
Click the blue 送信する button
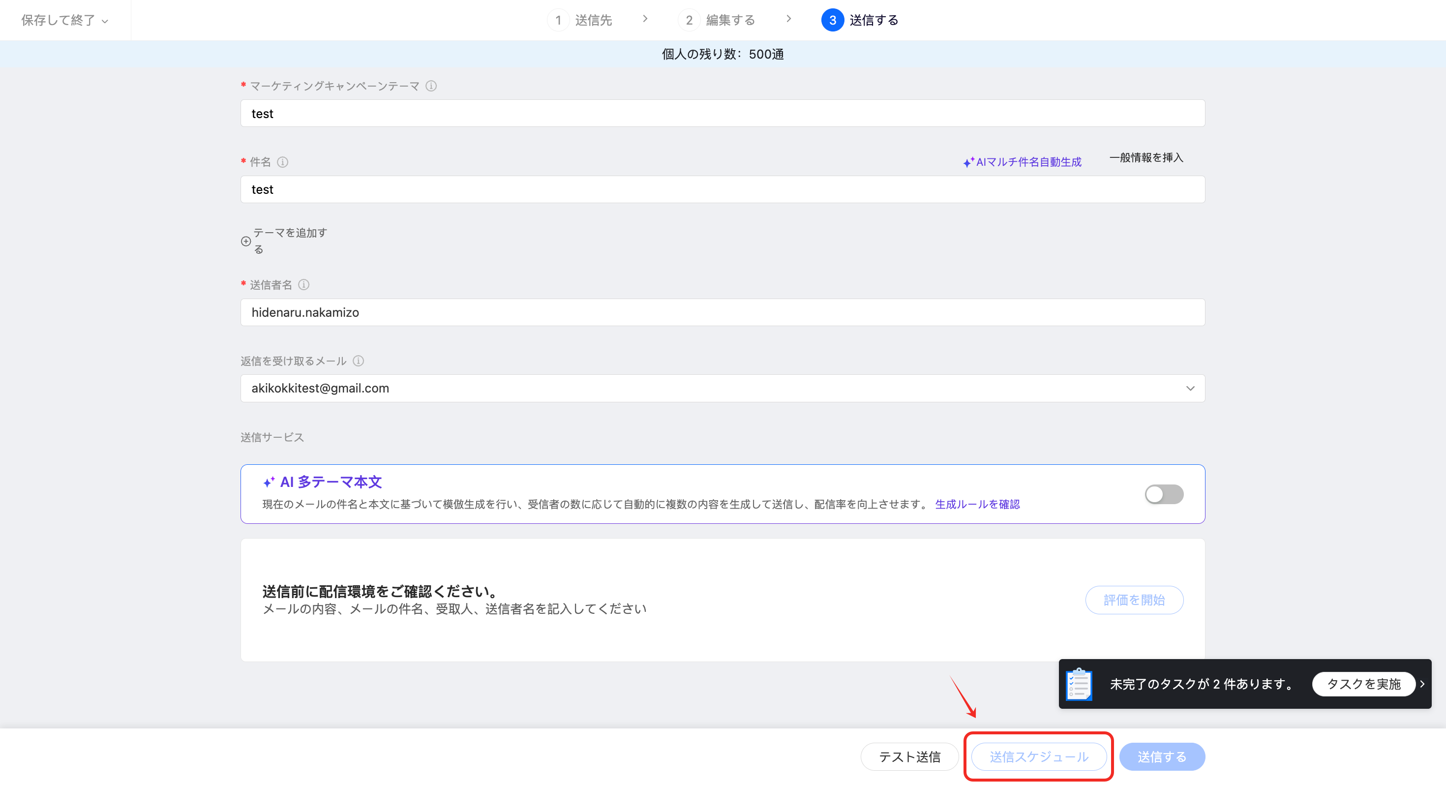tap(1162, 757)
